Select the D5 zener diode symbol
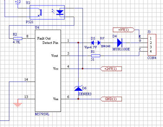This screenshot has height=127, width=163. point(93,43)
